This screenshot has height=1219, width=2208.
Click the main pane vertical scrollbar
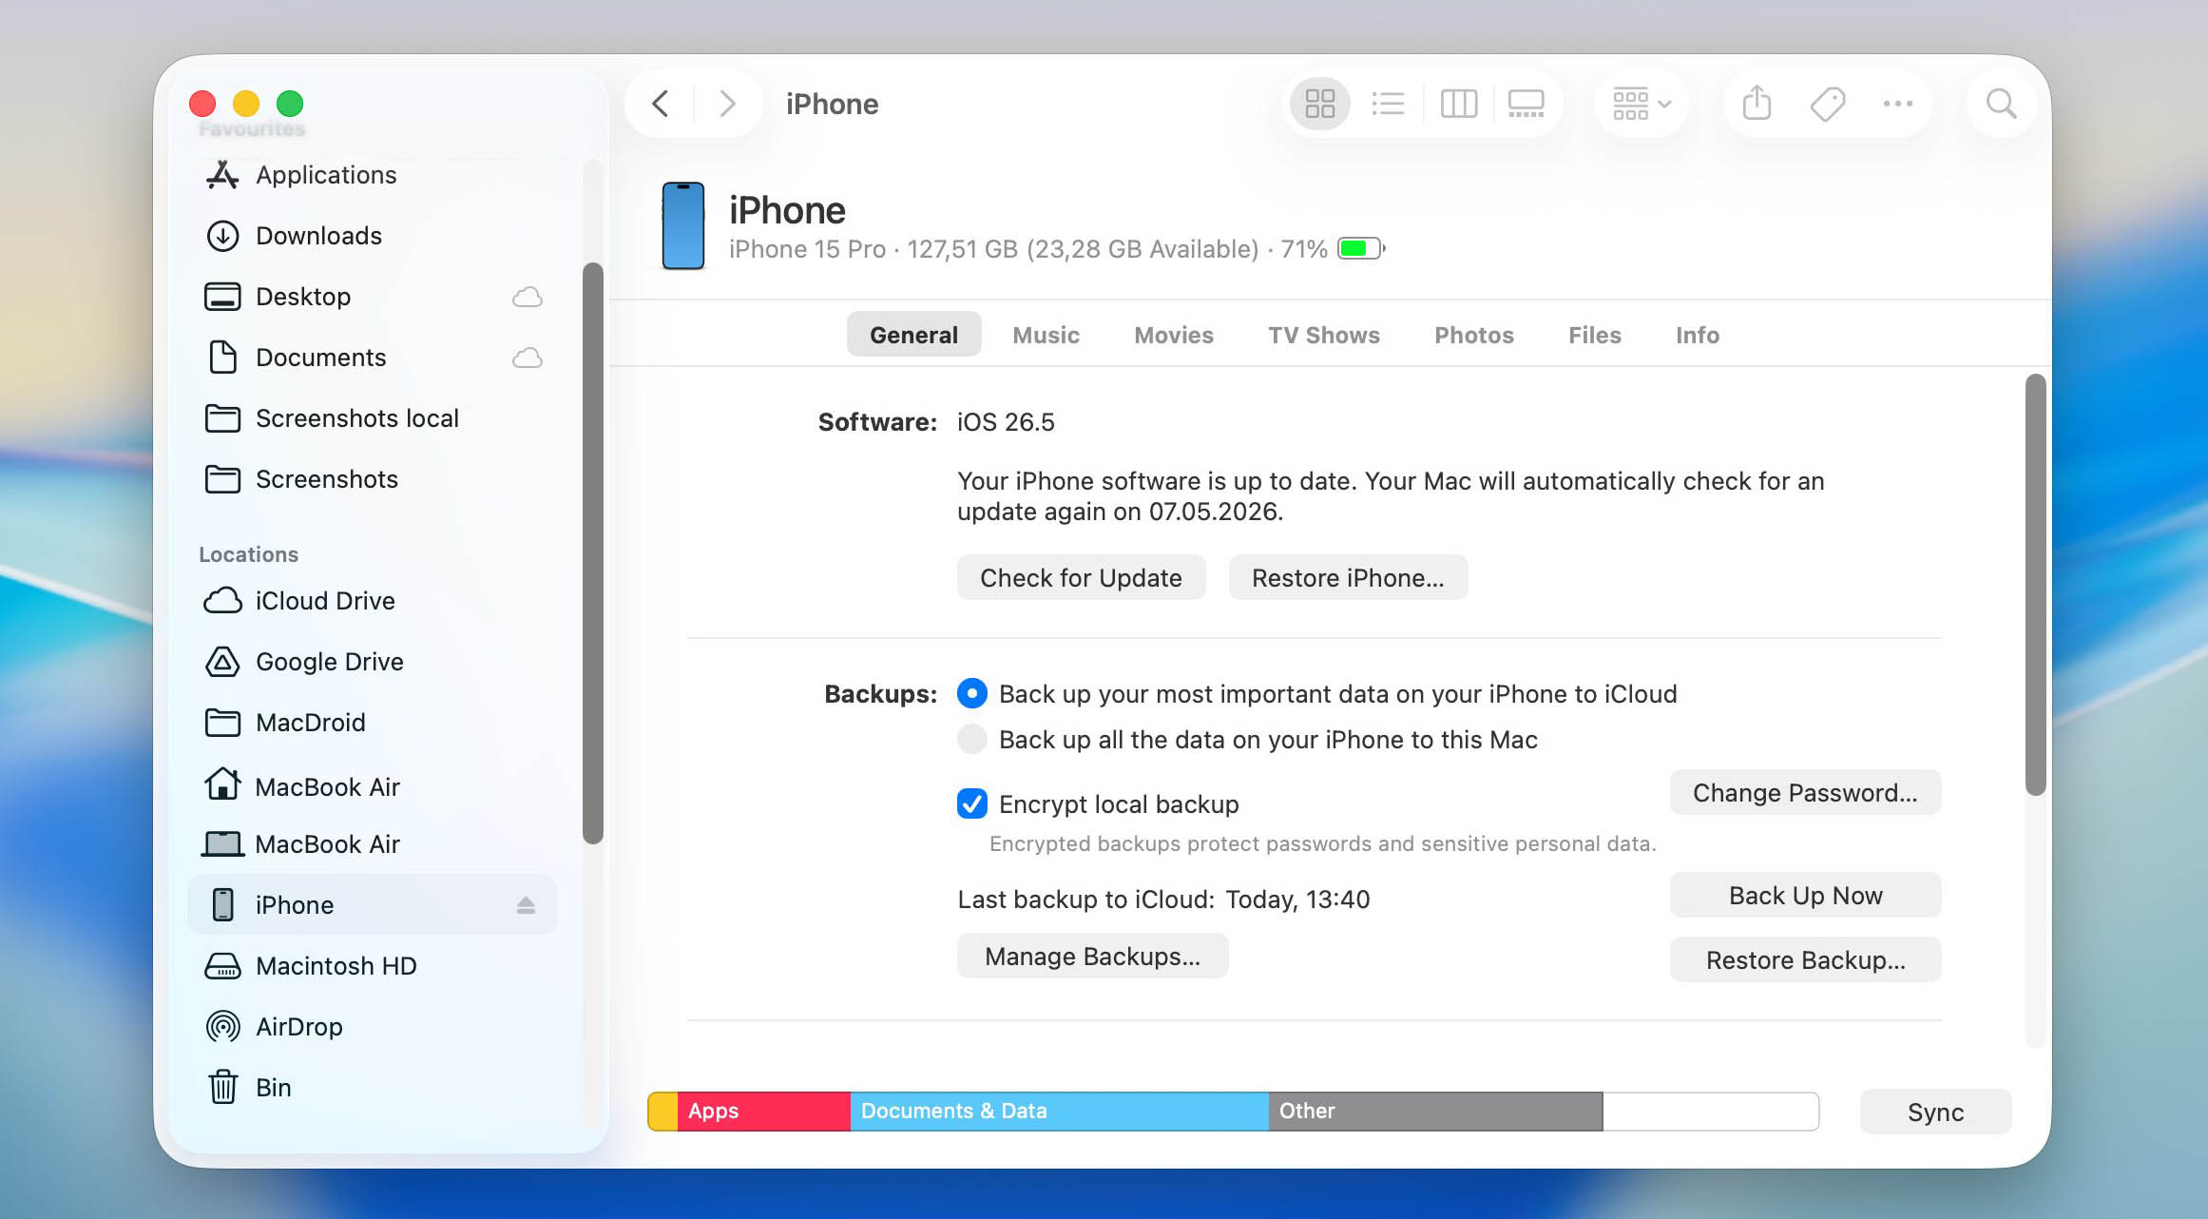[2034, 584]
